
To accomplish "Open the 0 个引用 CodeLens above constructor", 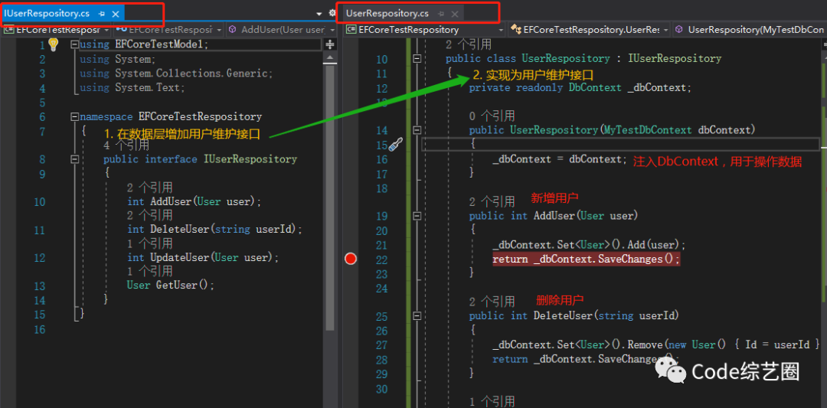I will pos(492,116).
